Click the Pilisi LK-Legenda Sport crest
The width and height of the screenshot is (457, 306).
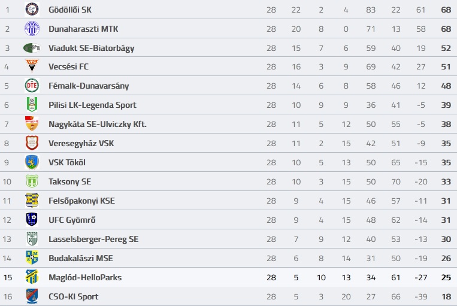32,105
